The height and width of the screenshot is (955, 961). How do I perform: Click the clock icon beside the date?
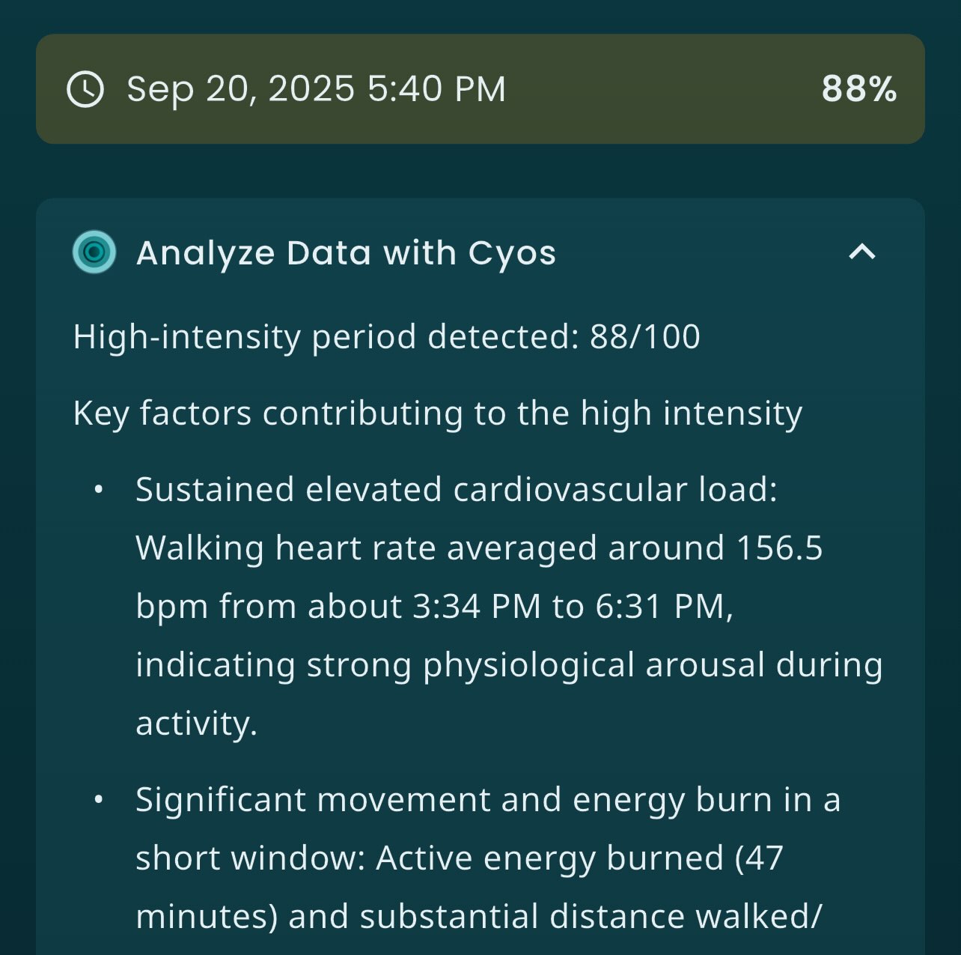point(85,89)
